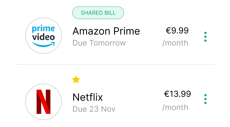
Task: Open the Netflix subscription title
Action: pos(87,97)
